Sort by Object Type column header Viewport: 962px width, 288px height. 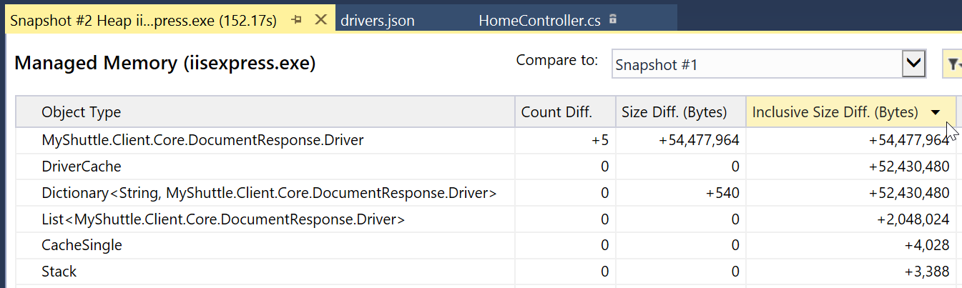[x=82, y=112]
